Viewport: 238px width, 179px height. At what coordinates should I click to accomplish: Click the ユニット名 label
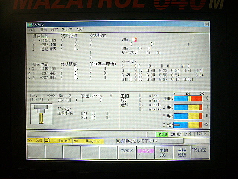(x=64, y=109)
